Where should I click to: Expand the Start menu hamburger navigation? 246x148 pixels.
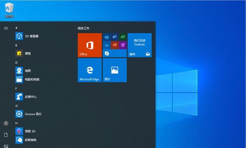[x=6, y=28]
